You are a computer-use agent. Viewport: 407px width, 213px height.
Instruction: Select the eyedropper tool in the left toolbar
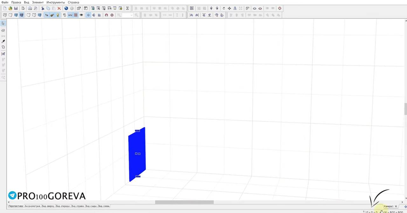coord(3,41)
